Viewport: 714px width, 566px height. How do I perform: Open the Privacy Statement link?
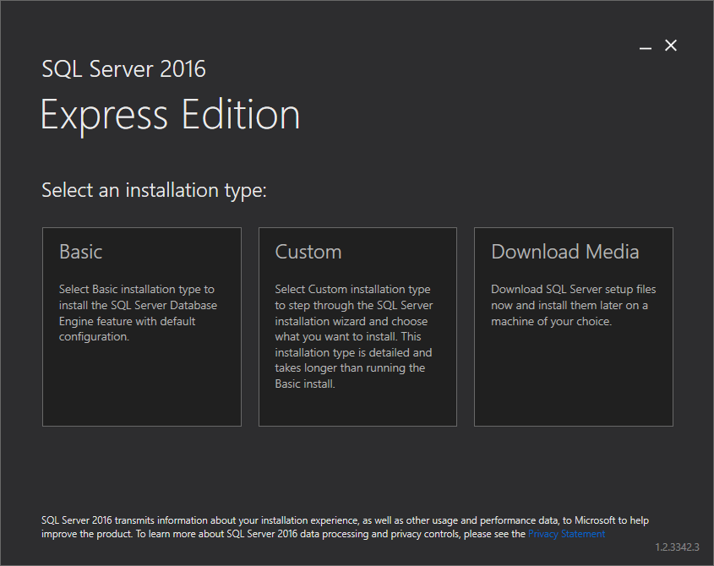[566, 534]
